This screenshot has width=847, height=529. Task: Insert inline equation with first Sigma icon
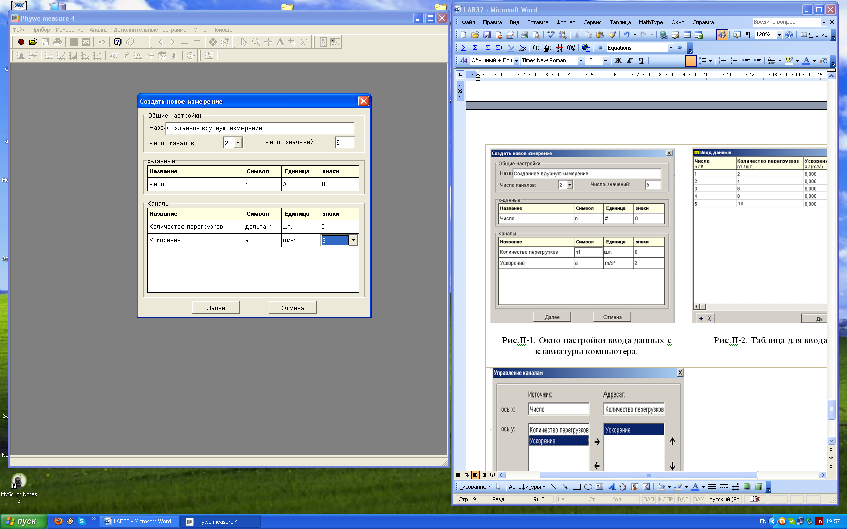(464, 48)
